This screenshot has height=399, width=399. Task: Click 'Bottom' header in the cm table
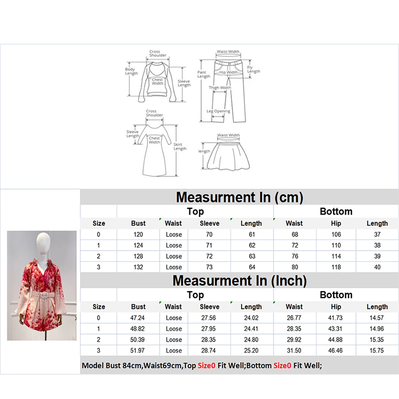[x=336, y=211]
